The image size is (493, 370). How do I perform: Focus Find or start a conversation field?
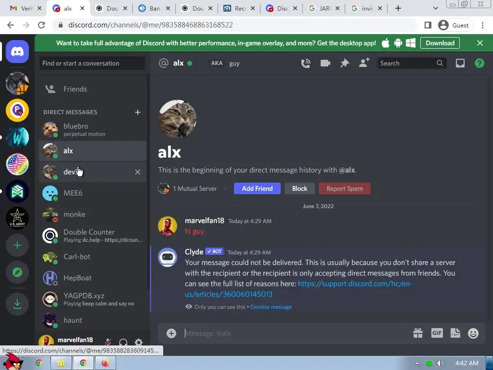92,63
